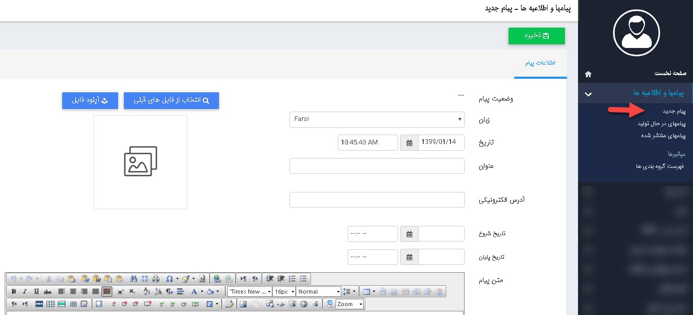Open the font color picker arrow
The height and width of the screenshot is (315, 693).
point(202,292)
